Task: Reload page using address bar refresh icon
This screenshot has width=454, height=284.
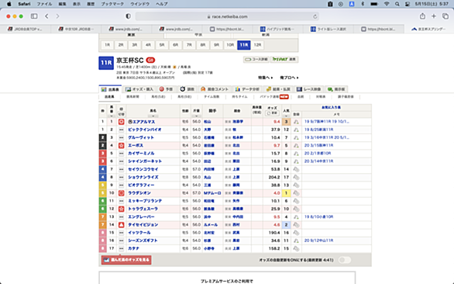Action: [x=315, y=16]
